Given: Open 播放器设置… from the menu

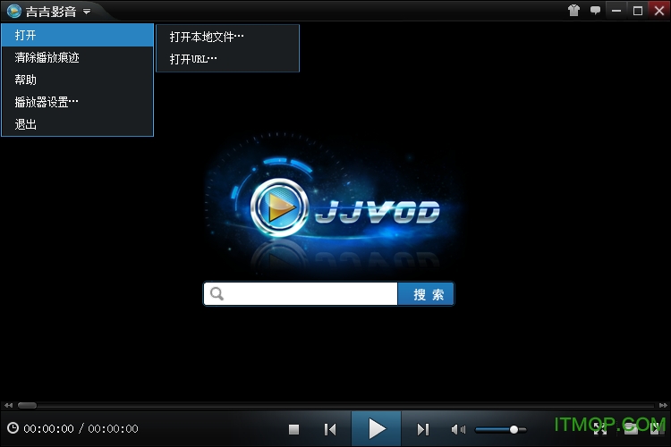Looking at the screenshot, I should (x=47, y=102).
